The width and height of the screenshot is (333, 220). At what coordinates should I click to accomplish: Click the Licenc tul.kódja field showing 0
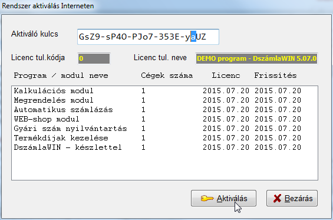[94, 58]
